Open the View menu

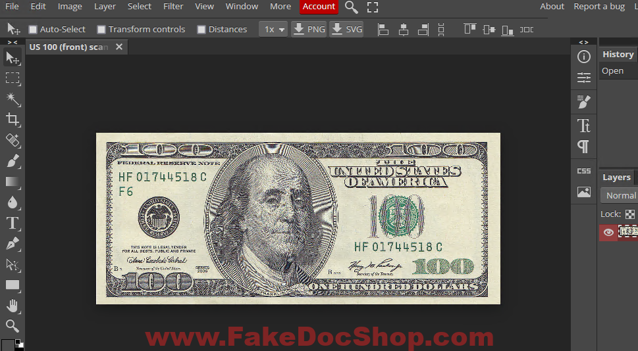point(204,7)
